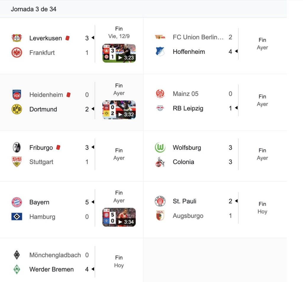Open Mainz 05 match result details

pos(262,100)
